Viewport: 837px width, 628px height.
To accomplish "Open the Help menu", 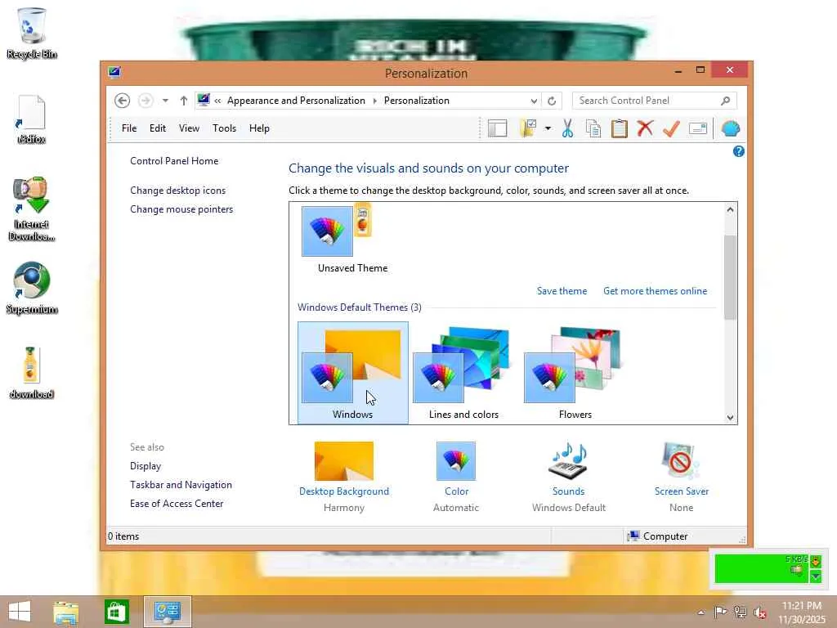I will [259, 128].
